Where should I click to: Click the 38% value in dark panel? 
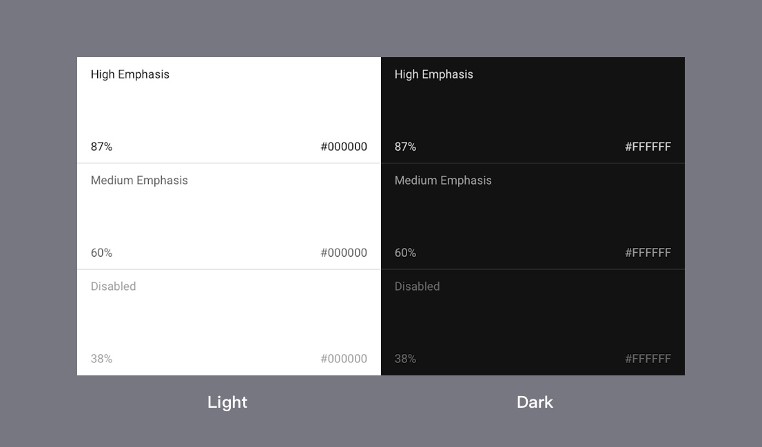[405, 359]
